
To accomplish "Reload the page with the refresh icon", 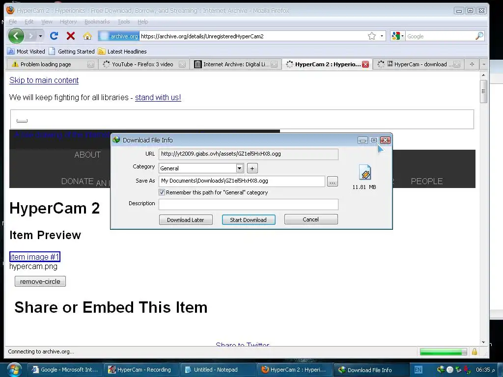I will (x=54, y=36).
